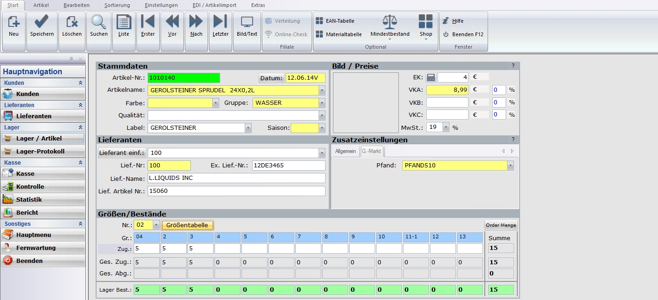The height and width of the screenshot is (300, 658).
Task: Open Kasse navigation entry
Action: (43, 174)
